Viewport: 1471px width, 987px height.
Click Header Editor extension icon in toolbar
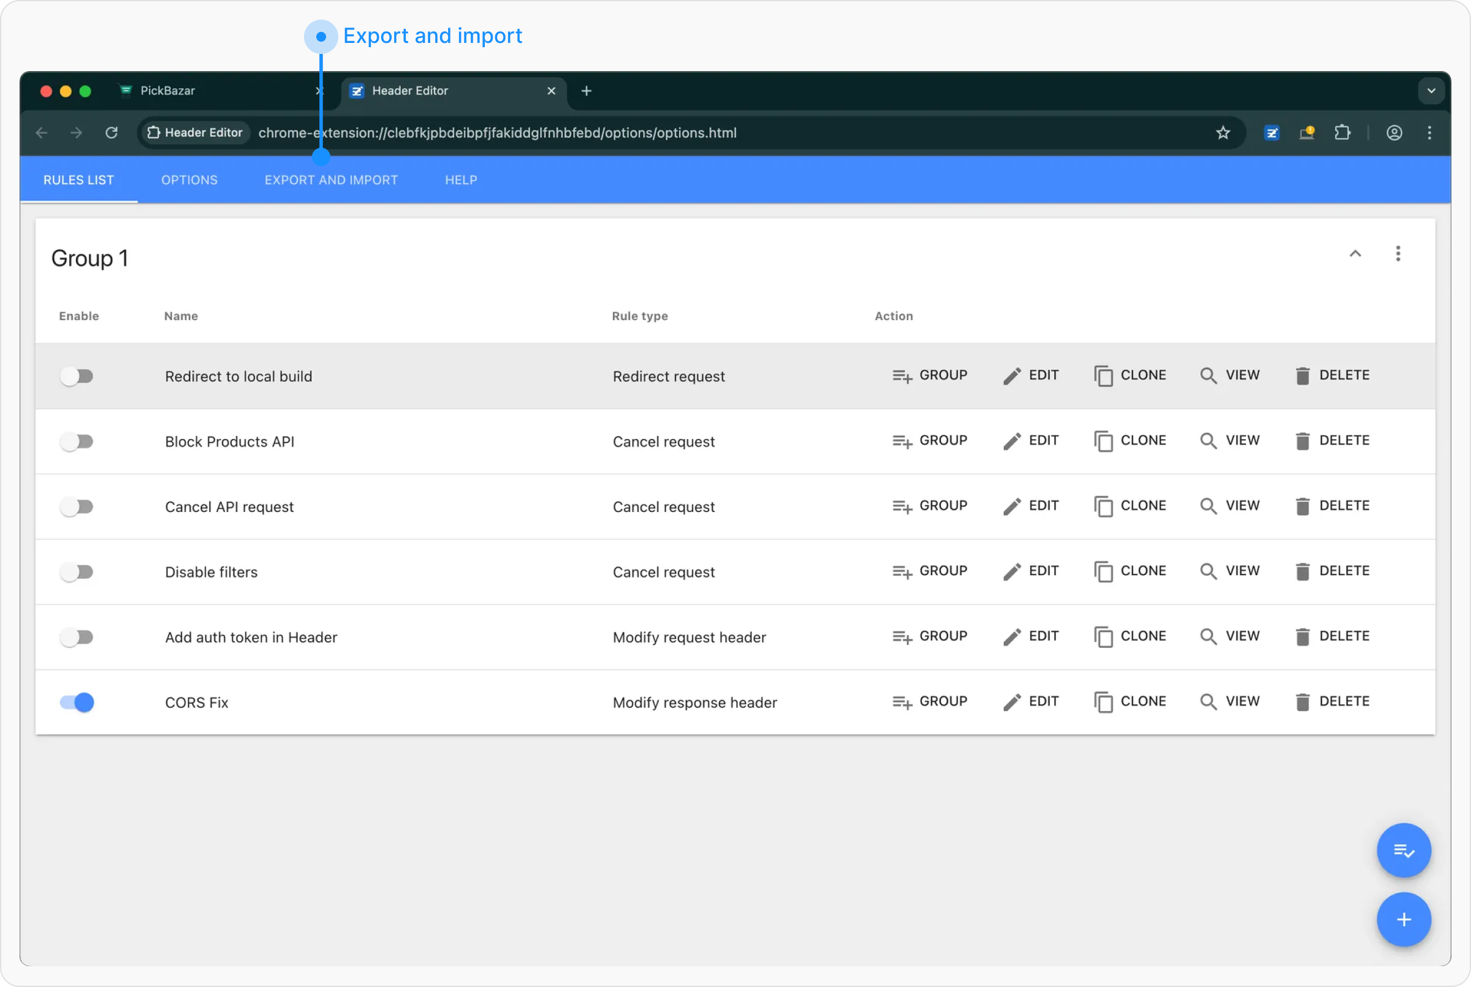(1272, 133)
